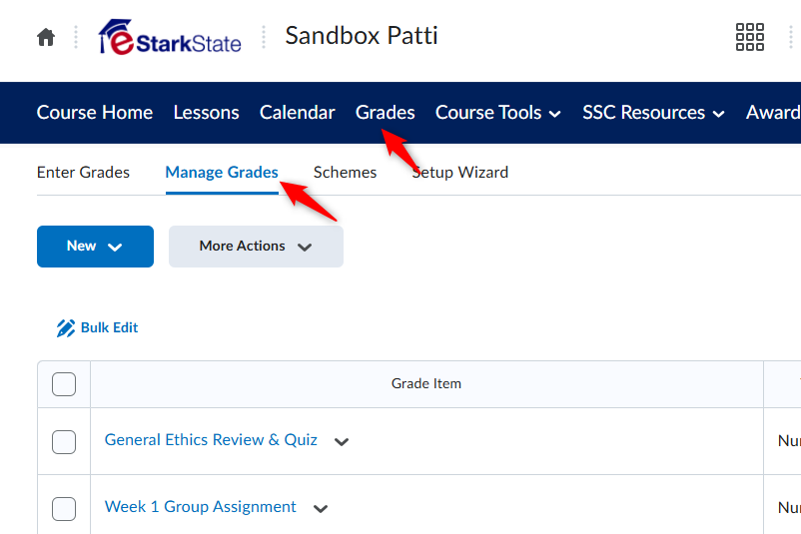
Task: Open the General Ethics Review & Quiz link
Action: tap(211, 440)
